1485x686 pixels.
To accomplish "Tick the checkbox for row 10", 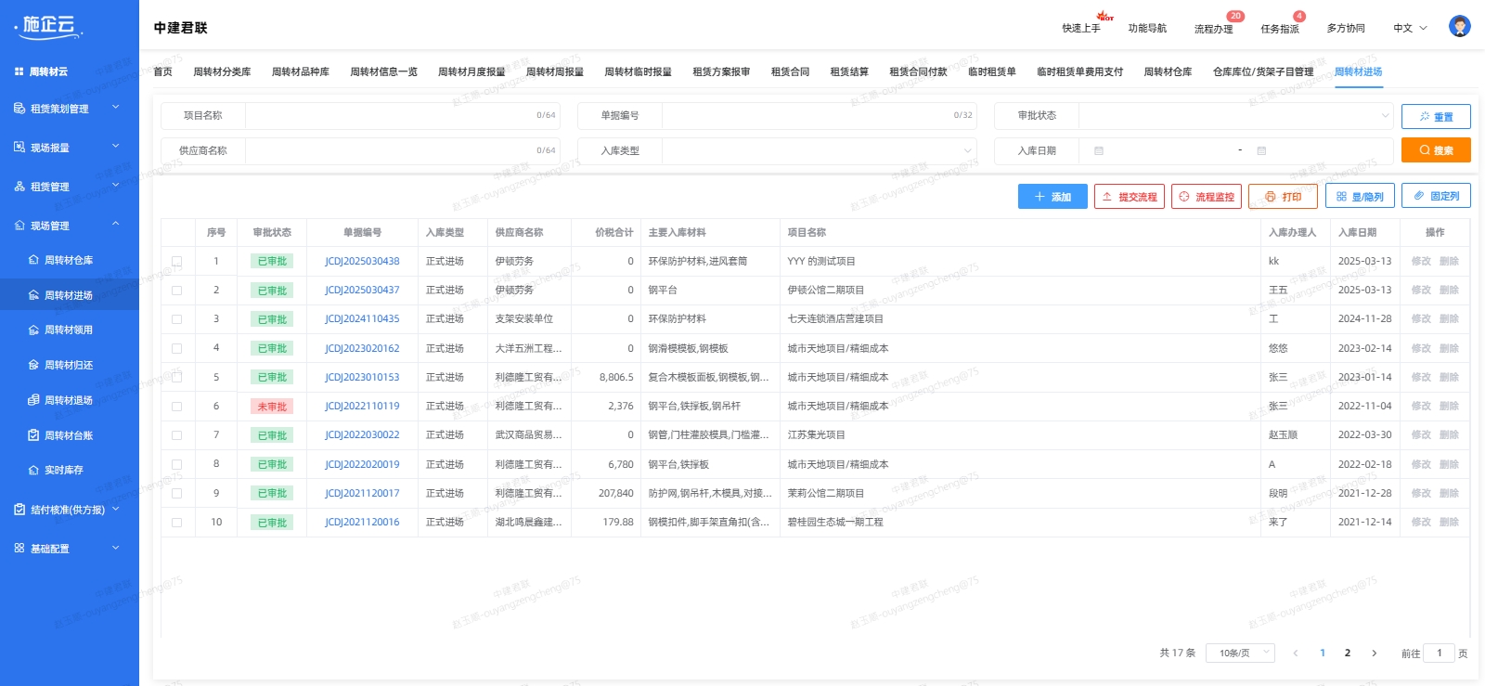I will 176,523.
